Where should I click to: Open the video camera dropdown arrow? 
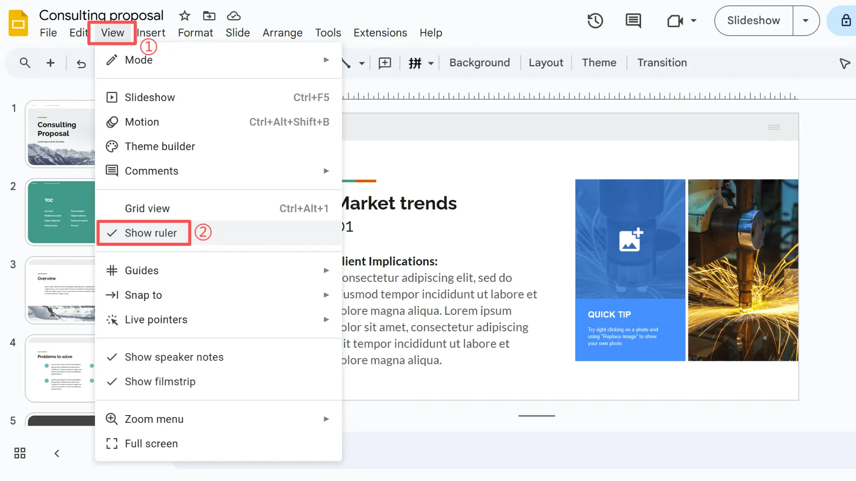(693, 20)
